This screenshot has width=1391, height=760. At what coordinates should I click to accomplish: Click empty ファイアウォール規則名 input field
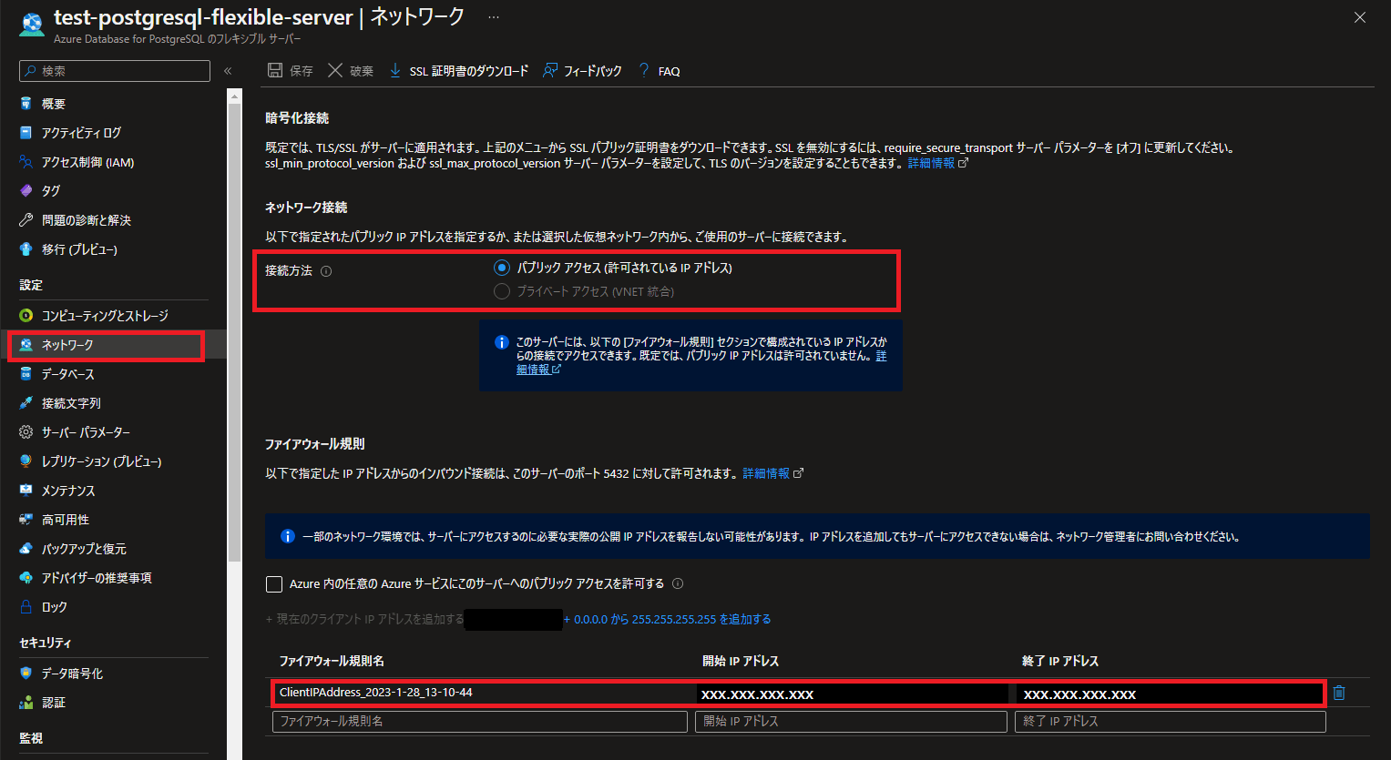pos(480,721)
